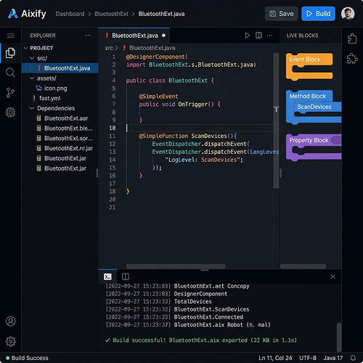The height and width of the screenshot is (363, 363).
Task: Click Build Success status indicator
Action: click(27, 358)
